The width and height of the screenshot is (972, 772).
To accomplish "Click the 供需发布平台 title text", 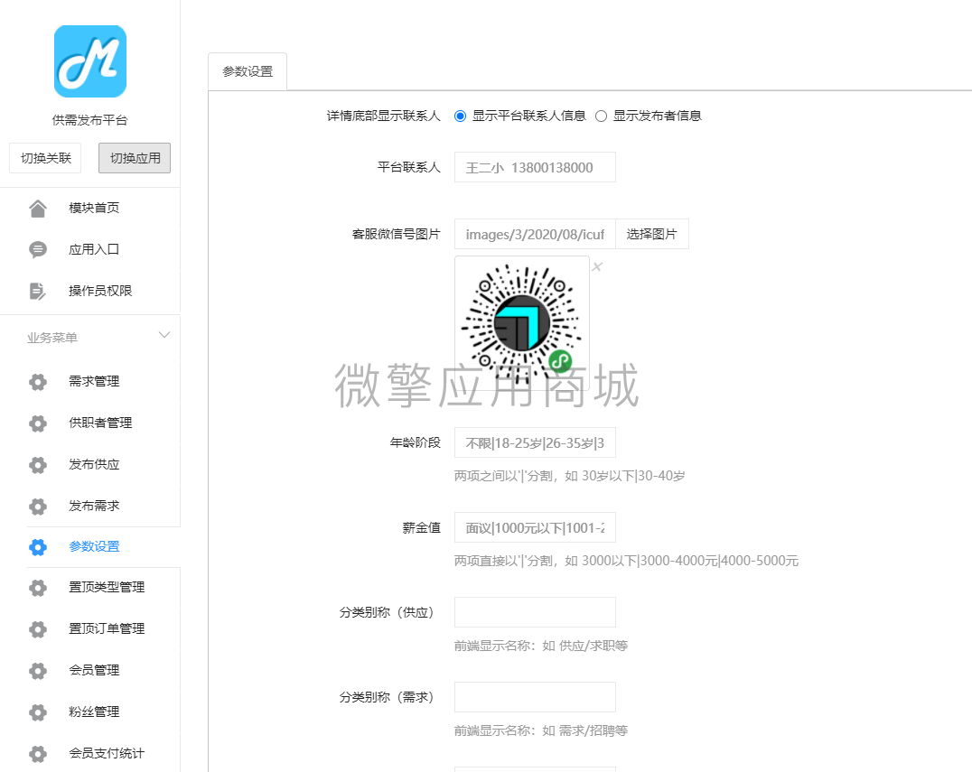I will pyautogui.click(x=90, y=120).
